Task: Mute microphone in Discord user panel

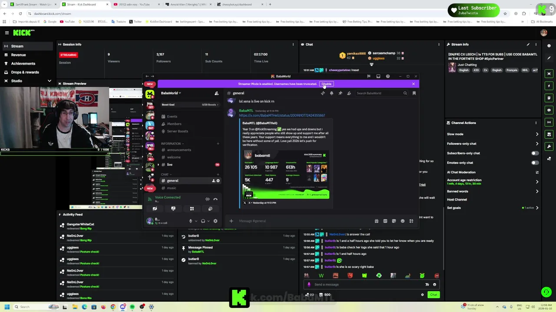Action: pyautogui.click(x=190, y=221)
